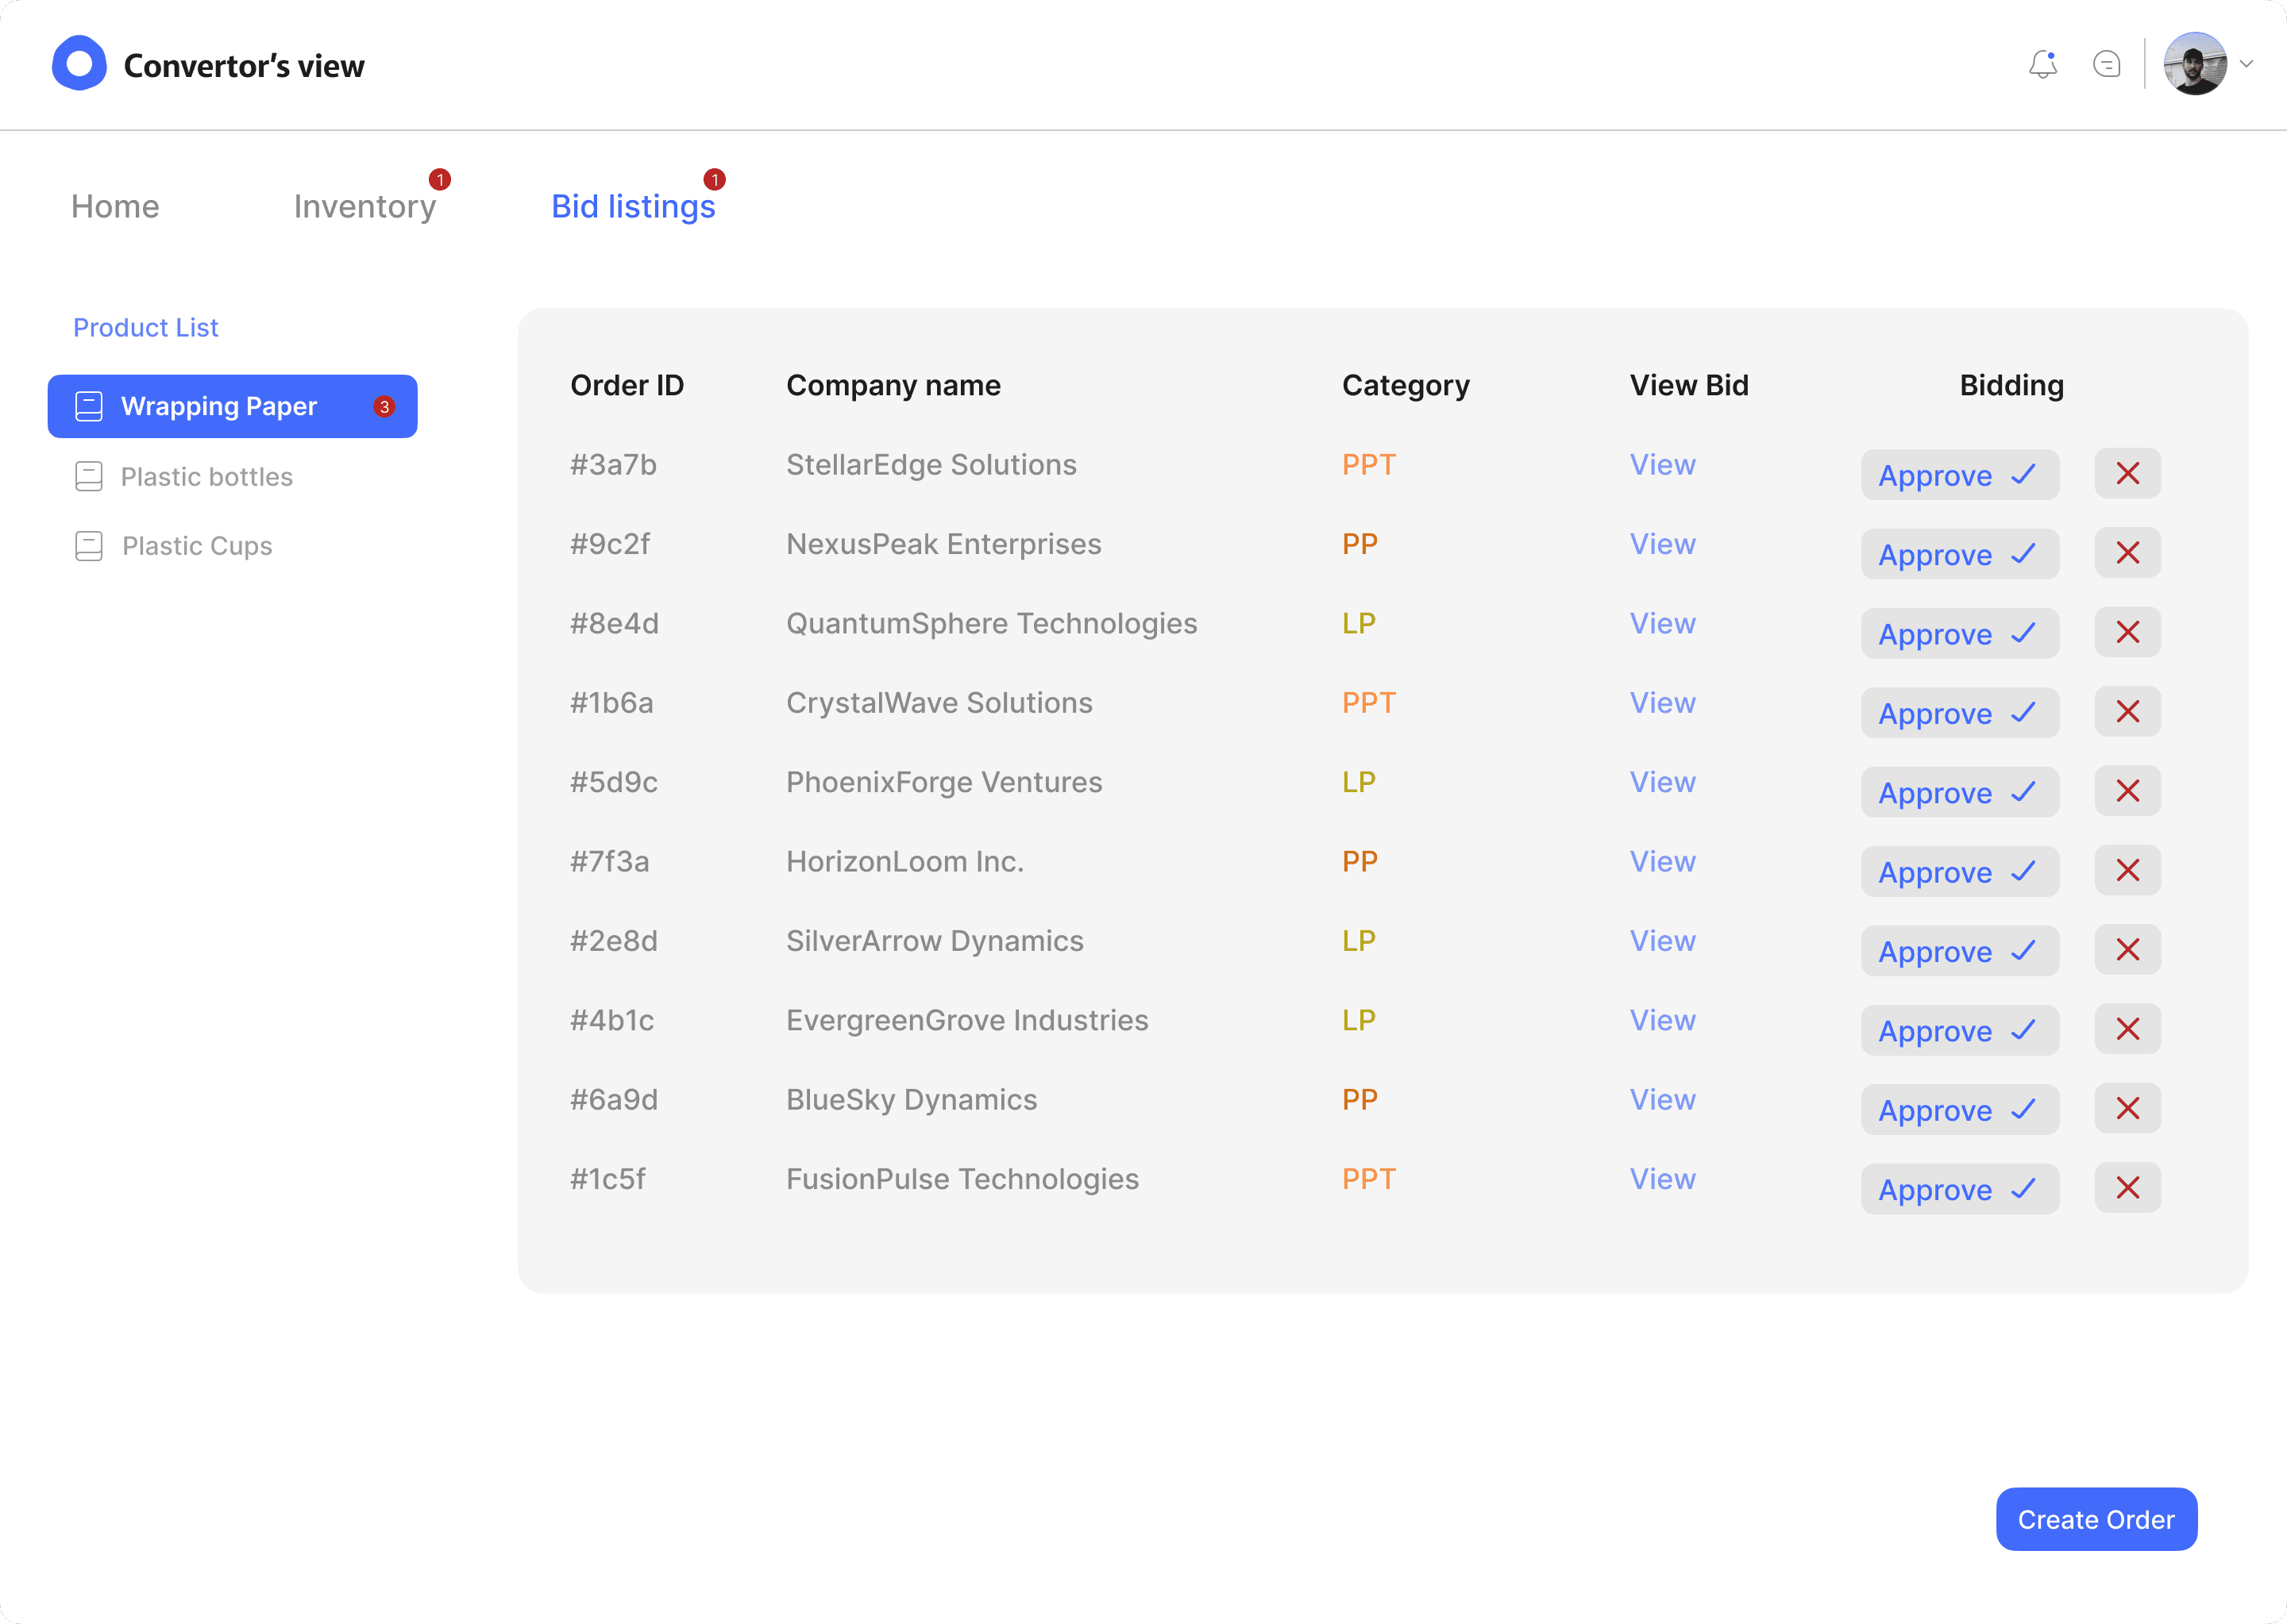Decline the HorizonLoom Inc. bid
The height and width of the screenshot is (1624, 2287).
click(2127, 871)
